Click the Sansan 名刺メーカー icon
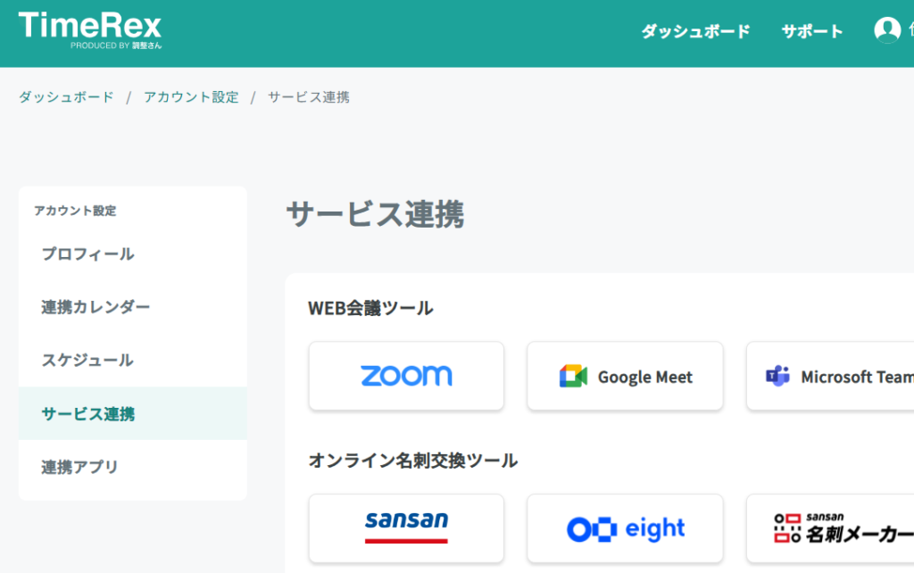Image resolution: width=914 pixels, height=573 pixels. pyautogui.click(x=787, y=528)
